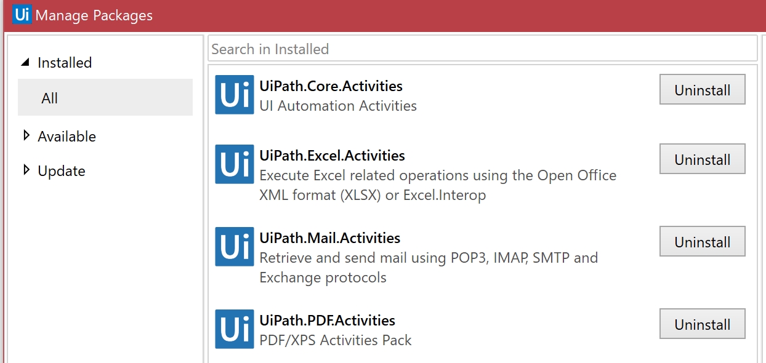Select the Installed label in sidebar
Viewport: 766px width, 363px height.
point(65,63)
